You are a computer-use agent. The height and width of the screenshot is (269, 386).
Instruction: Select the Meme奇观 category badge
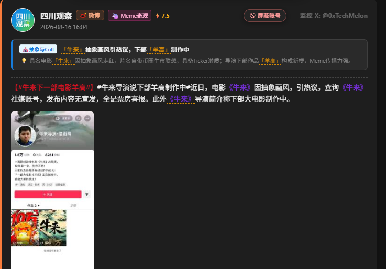click(129, 16)
